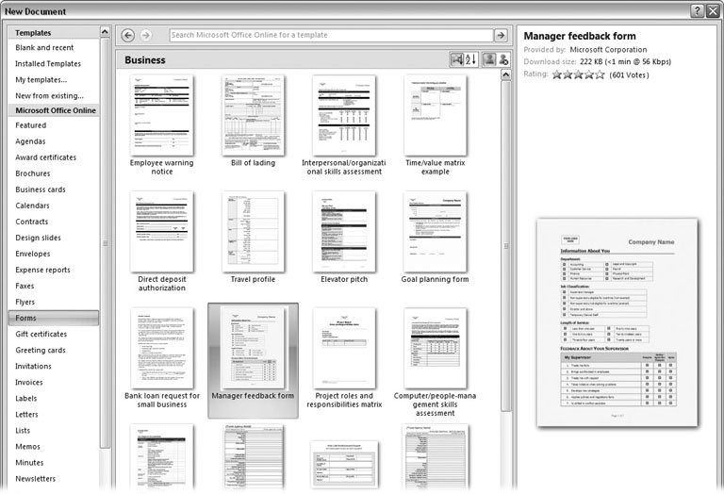Open the Calendars category

point(32,206)
